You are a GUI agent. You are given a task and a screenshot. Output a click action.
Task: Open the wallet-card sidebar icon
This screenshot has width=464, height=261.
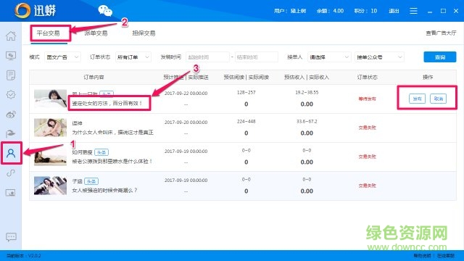(11, 193)
